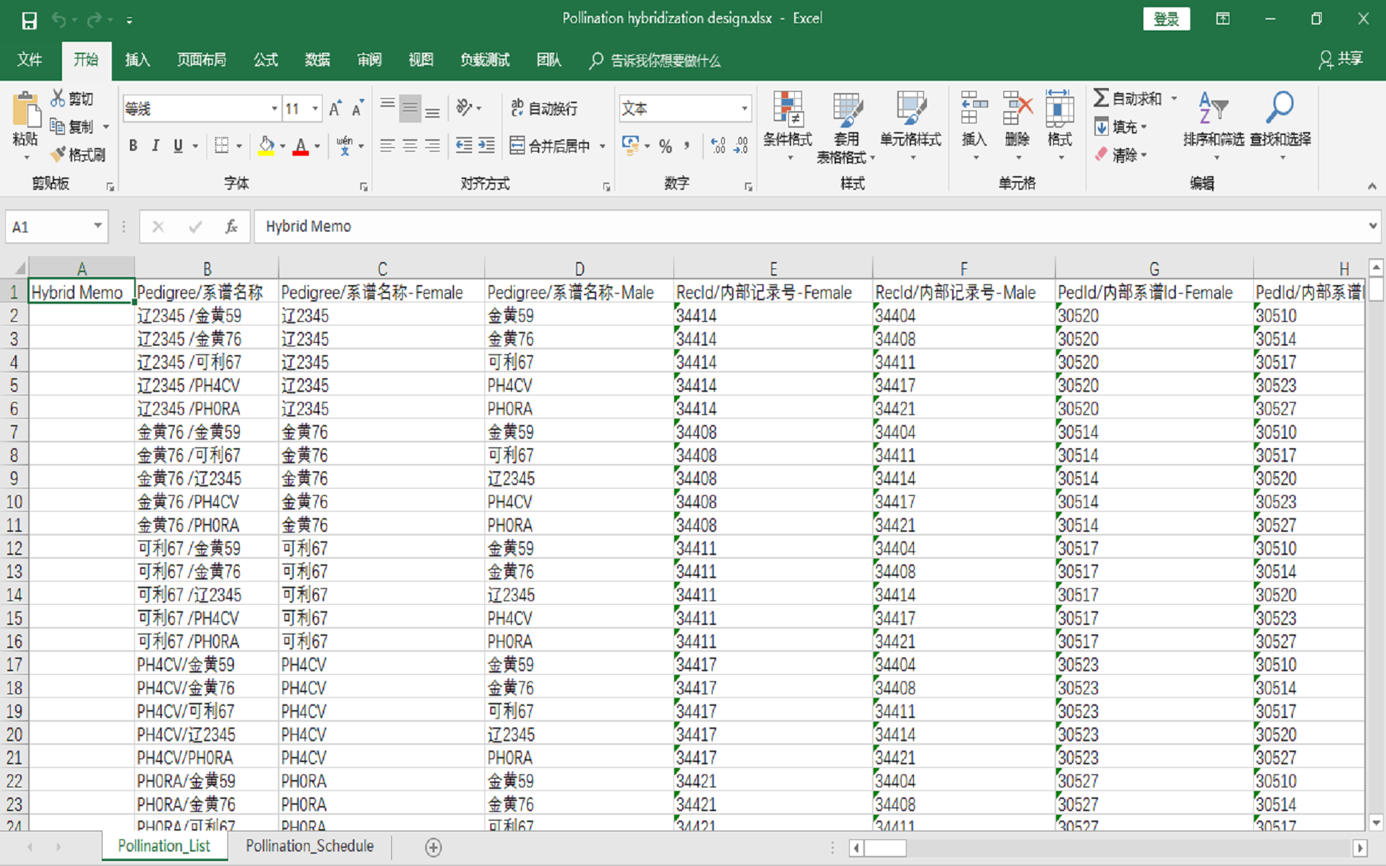Switch to the Data tab
Viewport: 1386px width, 866px height.
317,60
